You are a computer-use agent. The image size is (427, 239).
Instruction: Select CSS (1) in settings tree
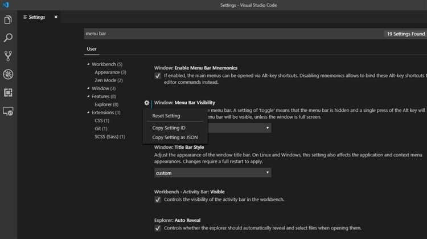point(102,120)
